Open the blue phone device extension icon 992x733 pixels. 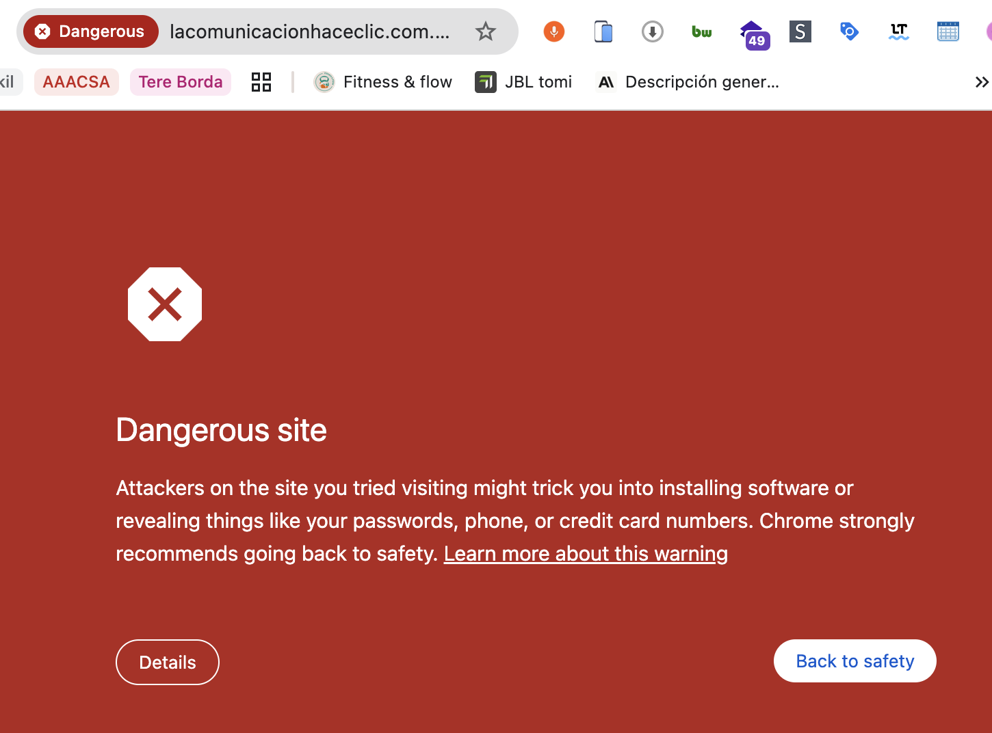pyautogui.click(x=603, y=31)
